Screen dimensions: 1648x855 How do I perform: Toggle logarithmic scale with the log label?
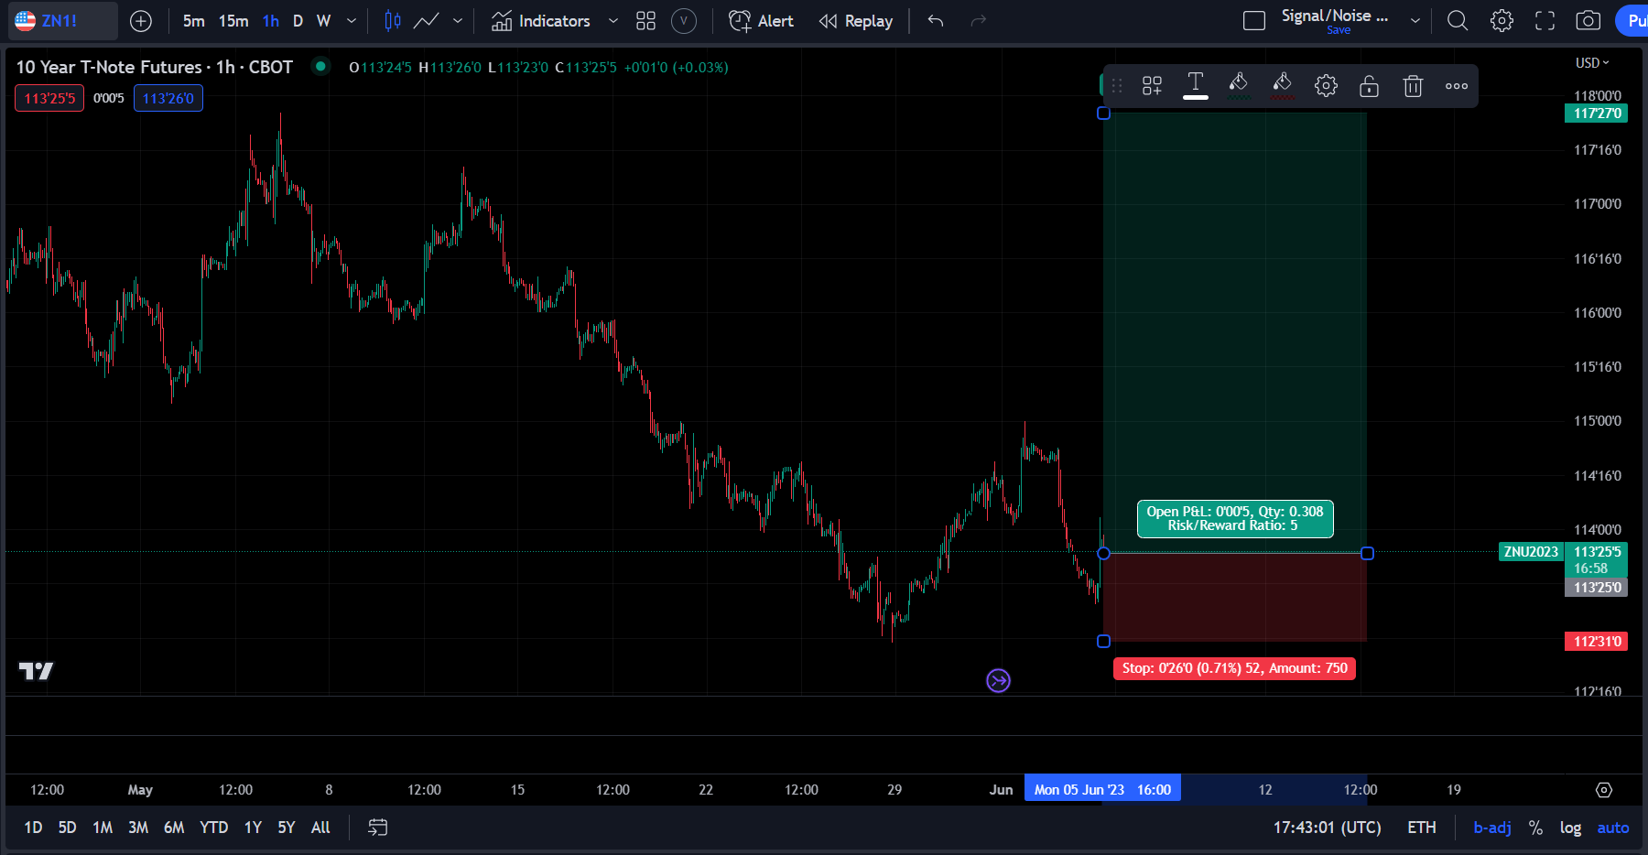tap(1571, 827)
